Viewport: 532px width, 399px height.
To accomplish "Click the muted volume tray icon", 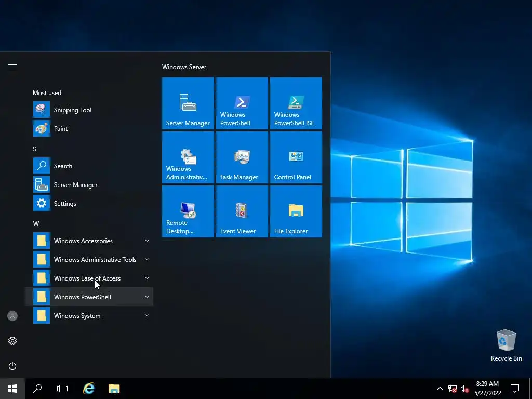I will pos(464,389).
